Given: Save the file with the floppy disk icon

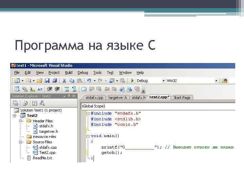Looking at the screenshot, I should coord(47,81).
